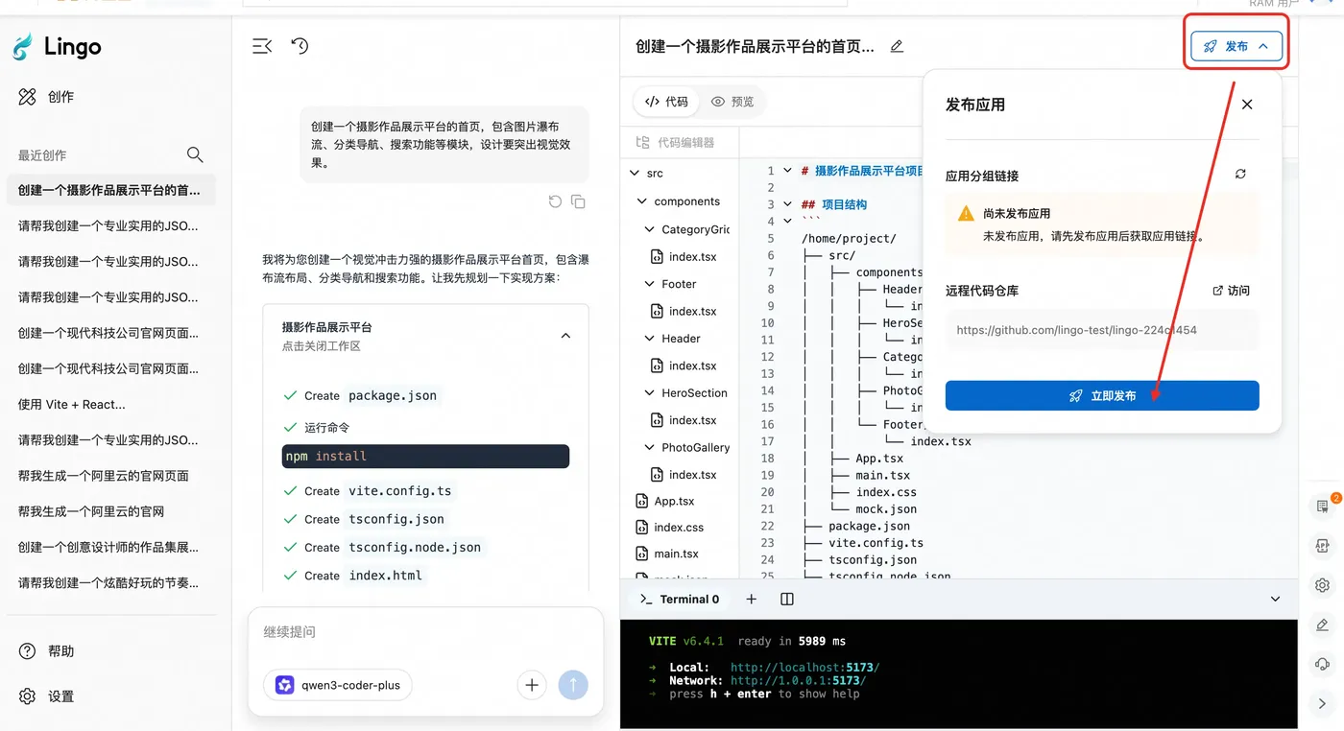Open recent item 帮我生成一个阿里云的官网
This screenshot has height=731, width=1344.
[x=111, y=511]
